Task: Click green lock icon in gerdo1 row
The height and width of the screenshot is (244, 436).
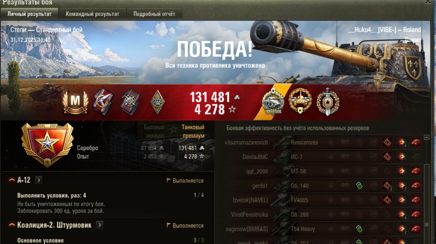Action: [359, 185]
